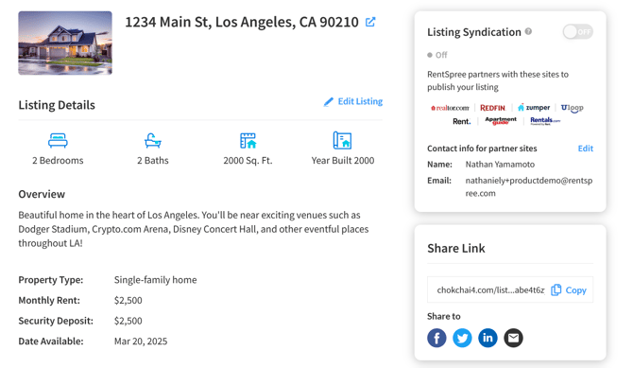The width and height of the screenshot is (633, 368).
Task: Click the realtor.com partner logo
Action: [x=450, y=108]
